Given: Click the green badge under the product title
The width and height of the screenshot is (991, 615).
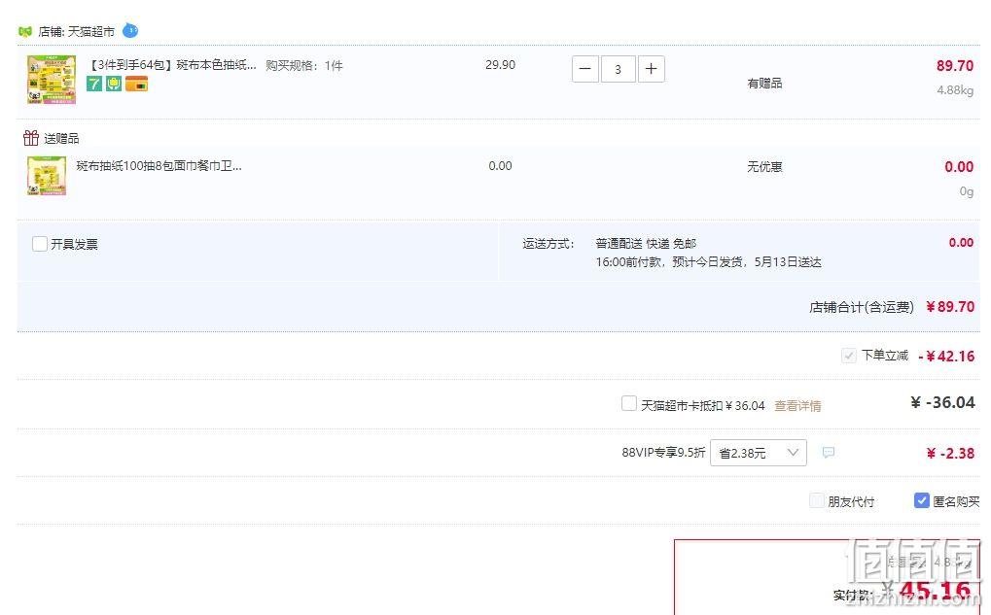Looking at the screenshot, I should [x=114, y=84].
